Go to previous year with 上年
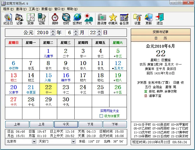Viewport: 195px width, 150px height. pyautogui.click(x=17, y=124)
